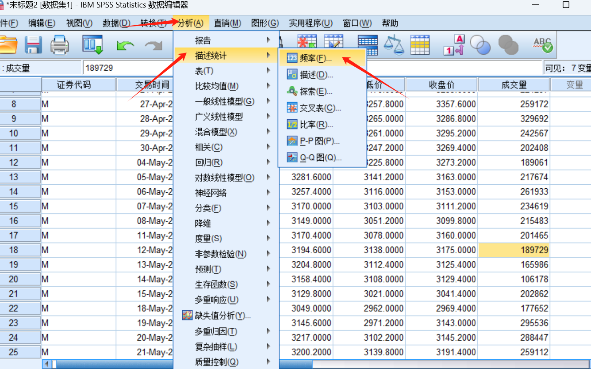This screenshot has height=369, width=591.
Task: Click the 交叉表(C) table icon in submenu
Action: point(292,108)
